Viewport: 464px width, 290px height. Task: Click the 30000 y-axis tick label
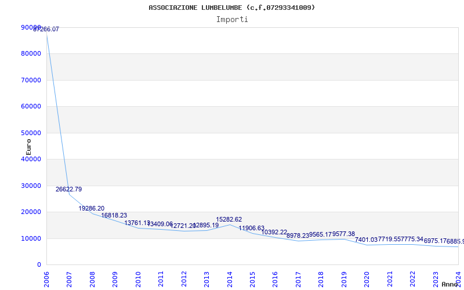click(x=31, y=186)
